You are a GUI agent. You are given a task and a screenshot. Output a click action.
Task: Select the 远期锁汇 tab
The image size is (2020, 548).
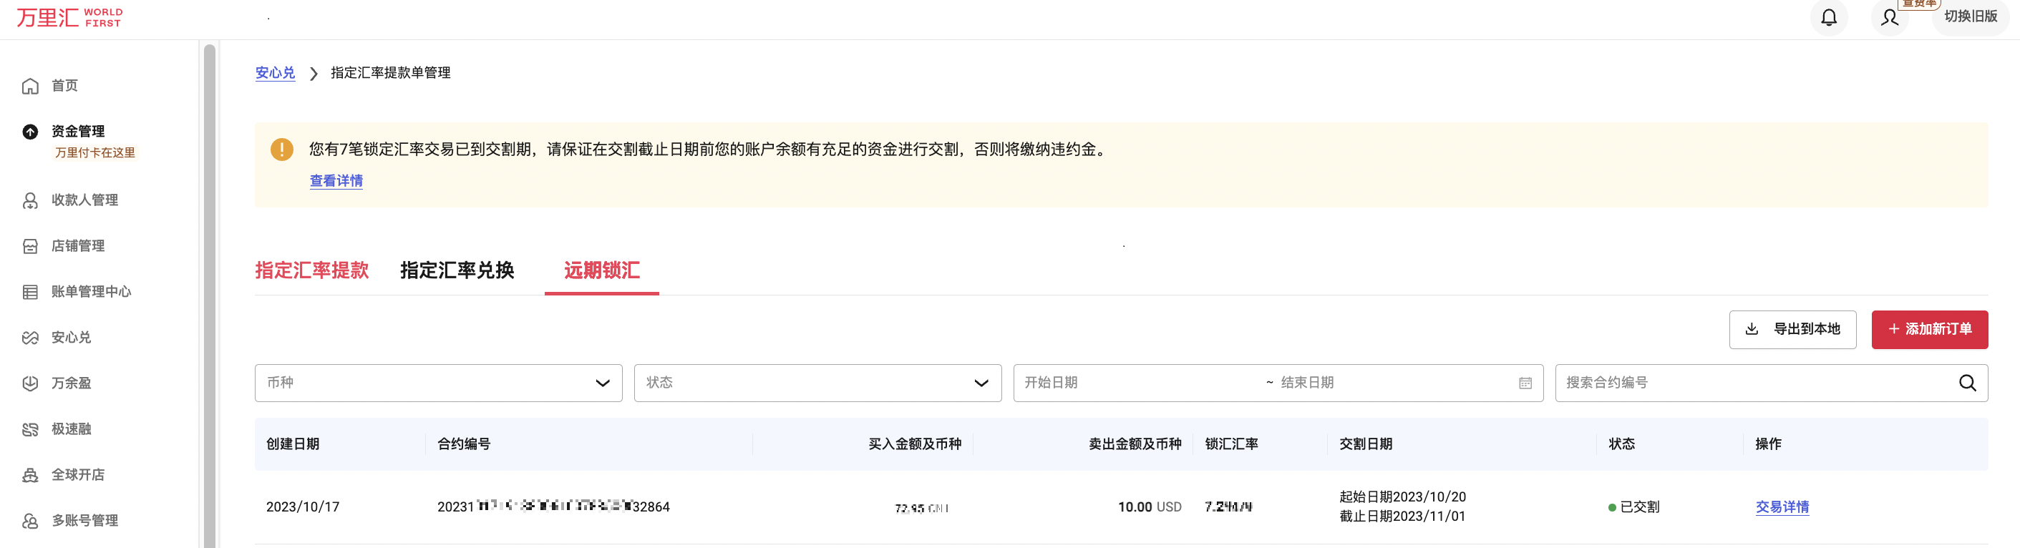click(x=601, y=270)
